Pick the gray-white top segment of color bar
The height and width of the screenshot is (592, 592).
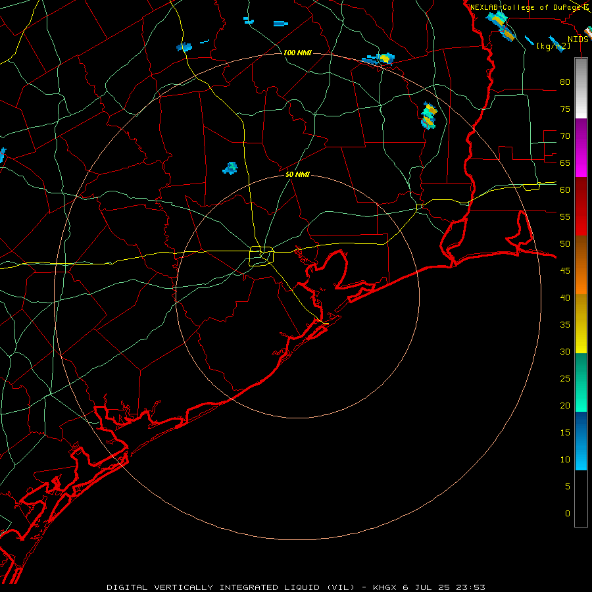click(x=581, y=88)
